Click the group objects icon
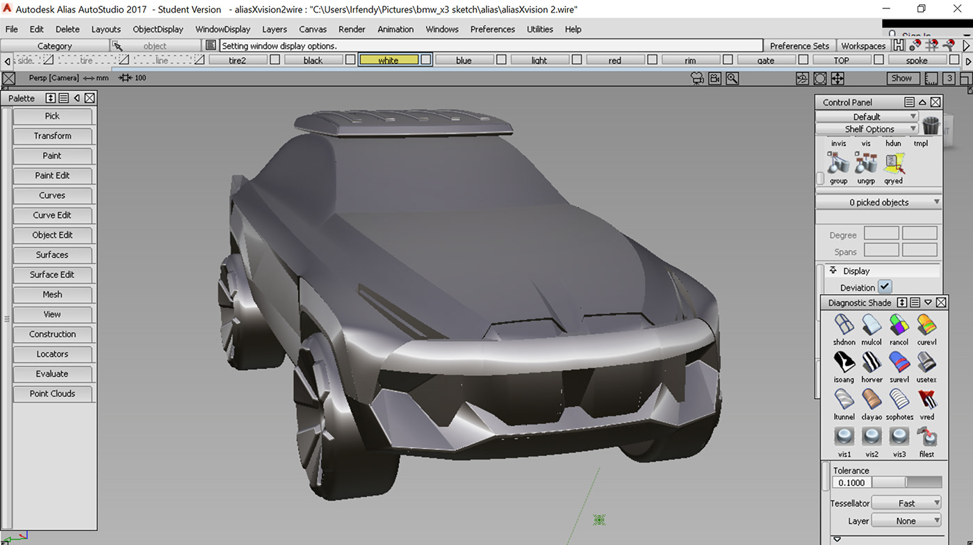This screenshot has width=973, height=545. (839, 164)
